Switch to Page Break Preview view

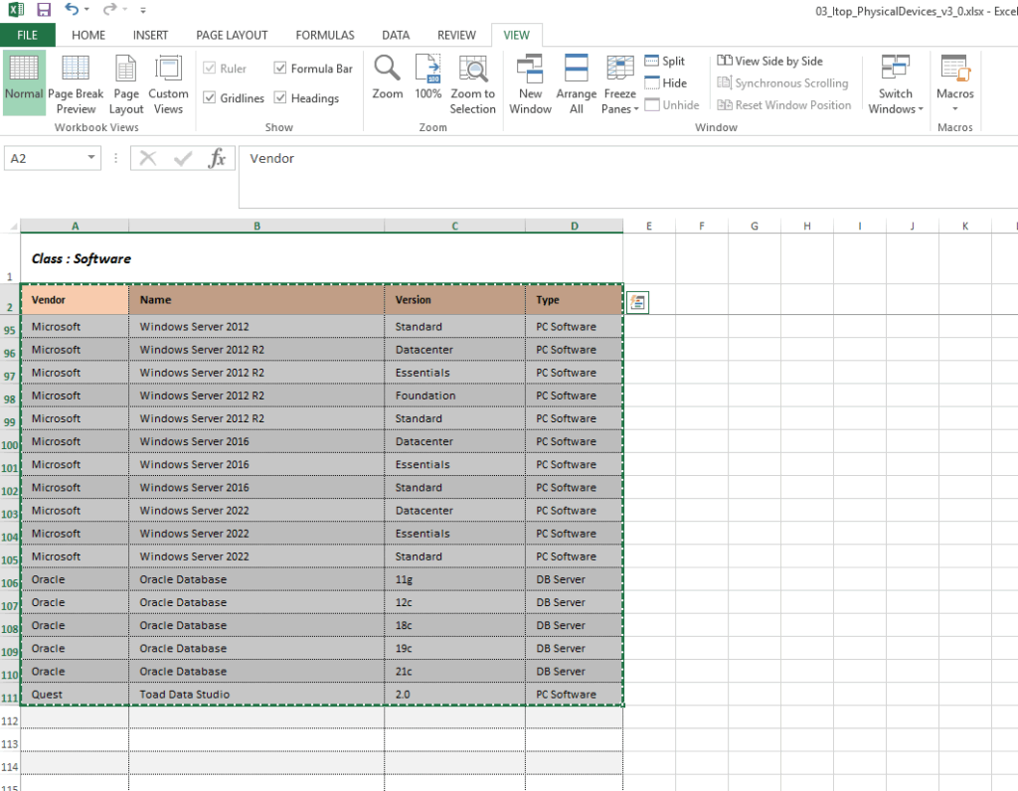(76, 84)
